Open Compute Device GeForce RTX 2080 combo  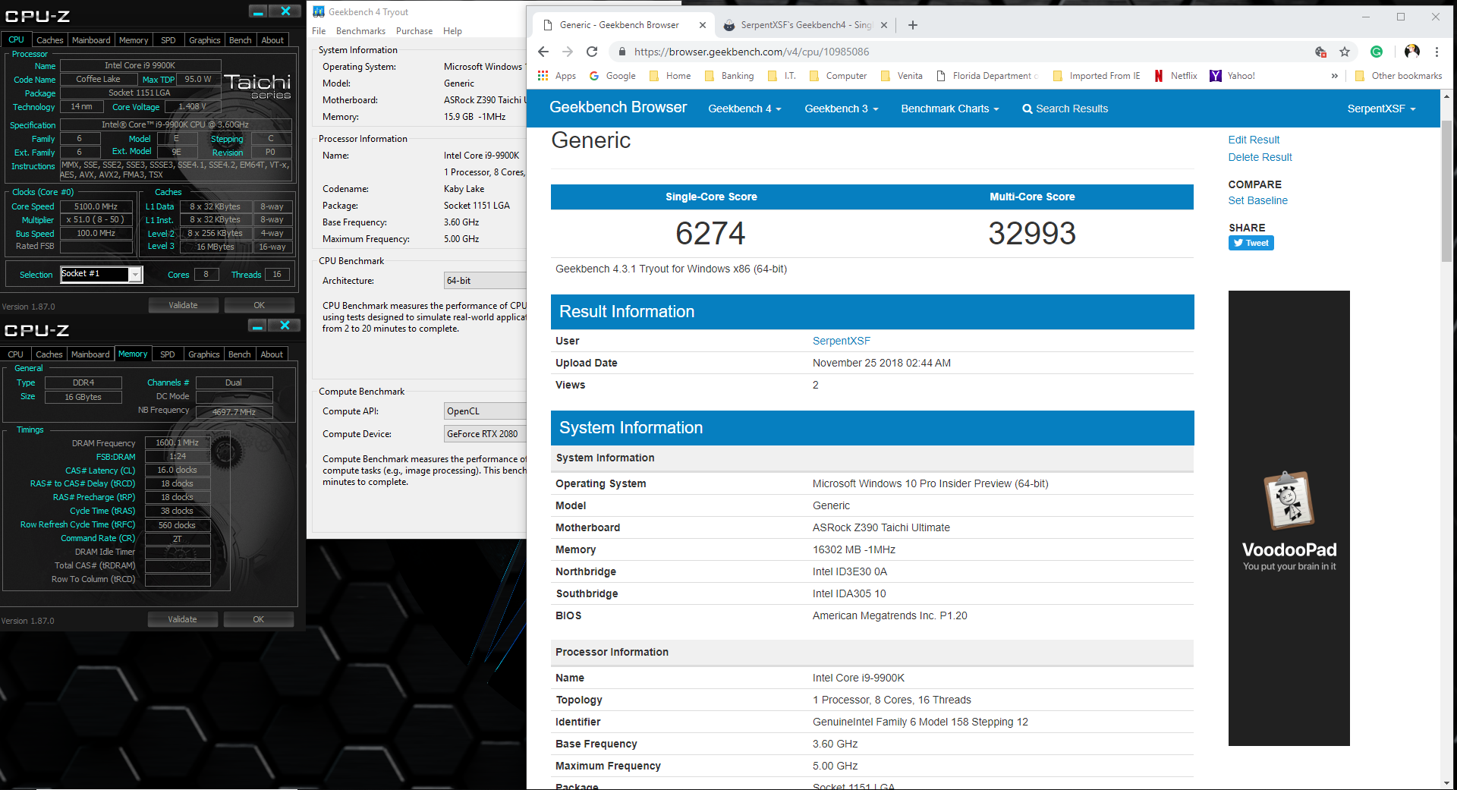(485, 434)
